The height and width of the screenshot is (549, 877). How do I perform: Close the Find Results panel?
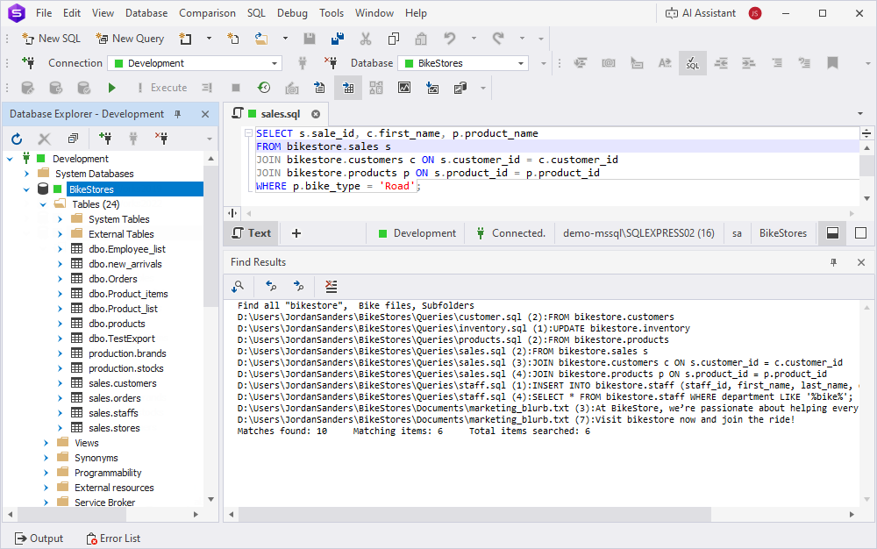point(860,262)
